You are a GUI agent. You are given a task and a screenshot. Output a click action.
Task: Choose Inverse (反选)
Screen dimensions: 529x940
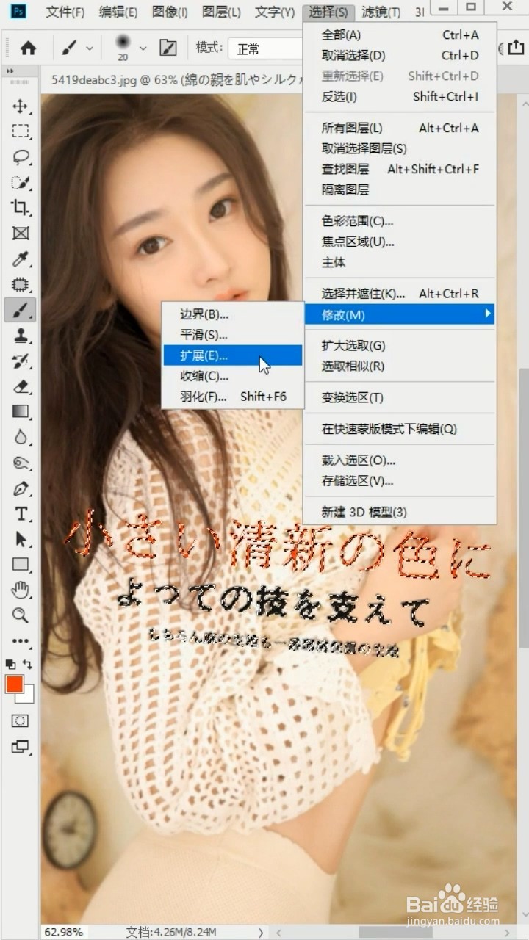400,96
